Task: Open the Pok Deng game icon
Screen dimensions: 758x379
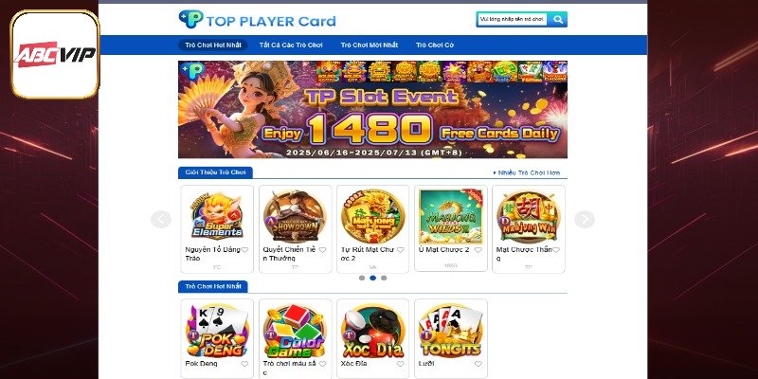Action: tap(217, 330)
